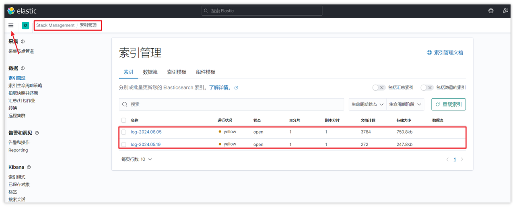Show help tooltip next to 告警和洞见 heading
Viewport: 515px width, 207px height.
click(x=37, y=133)
